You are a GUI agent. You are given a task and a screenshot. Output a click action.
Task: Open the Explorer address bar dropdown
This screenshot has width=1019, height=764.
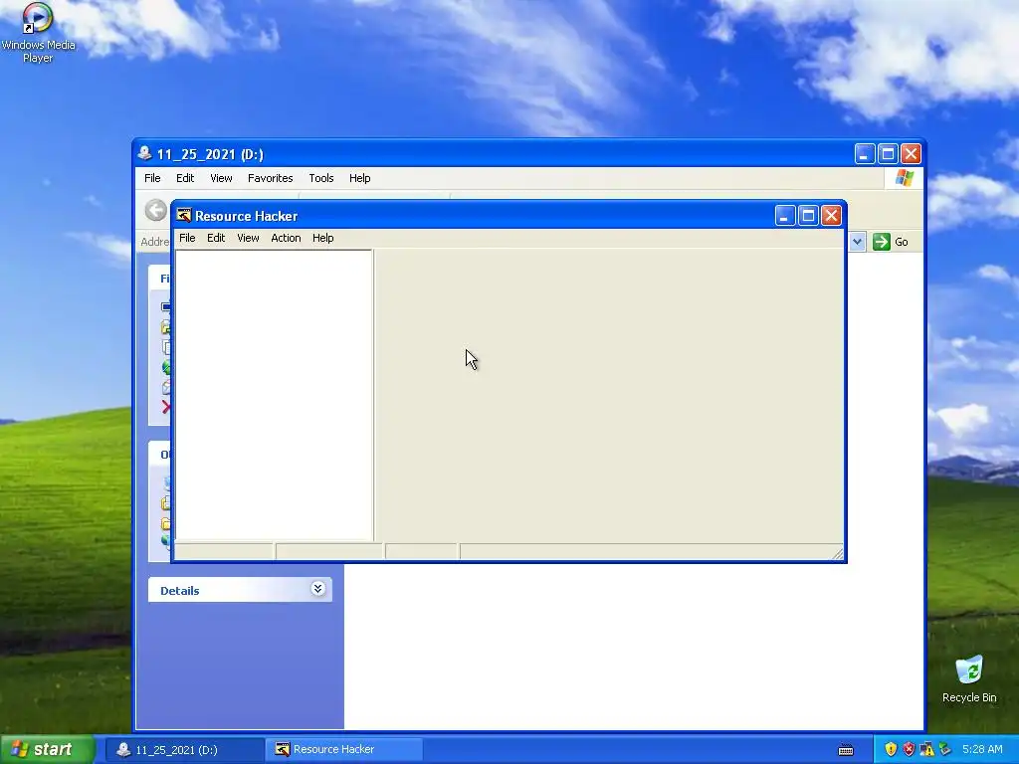pos(857,242)
